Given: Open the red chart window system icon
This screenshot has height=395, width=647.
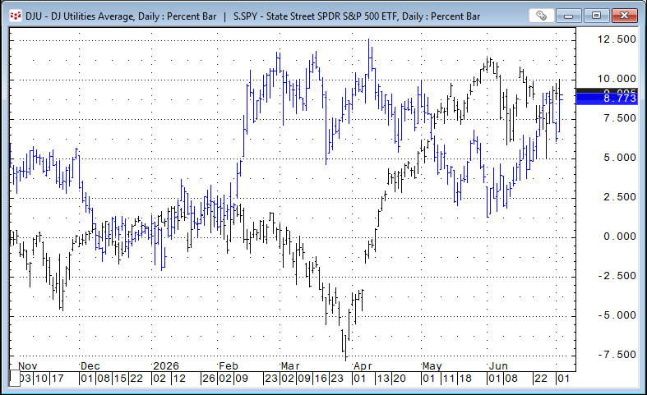Looking at the screenshot, I should pyautogui.click(x=16, y=16).
